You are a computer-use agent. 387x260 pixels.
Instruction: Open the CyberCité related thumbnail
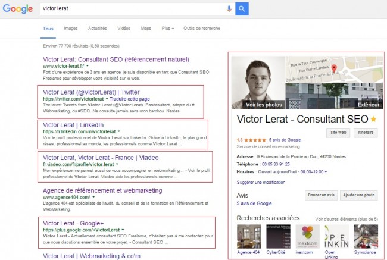(278, 236)
